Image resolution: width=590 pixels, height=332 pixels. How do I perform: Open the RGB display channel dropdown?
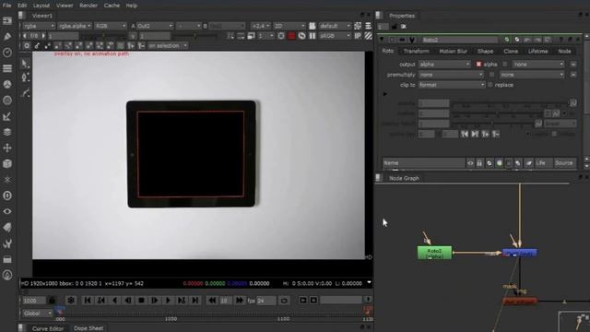[111, 26]
